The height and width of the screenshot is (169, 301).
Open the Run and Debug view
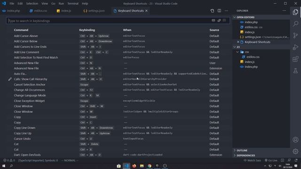click(295, 47)
